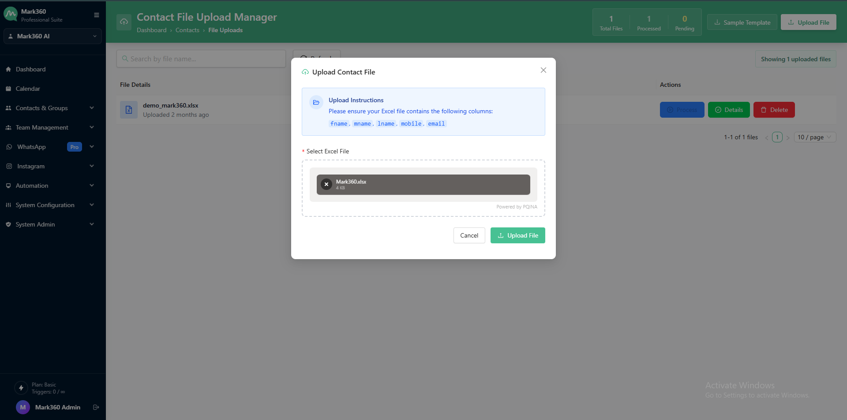Open the 10 / page selector
The height and width of the screenshot is (420, 847).
click(814, 137)
